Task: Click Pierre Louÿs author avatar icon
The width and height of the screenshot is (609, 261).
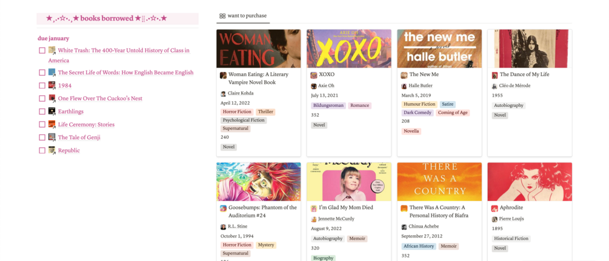Action: pos(494,219)
